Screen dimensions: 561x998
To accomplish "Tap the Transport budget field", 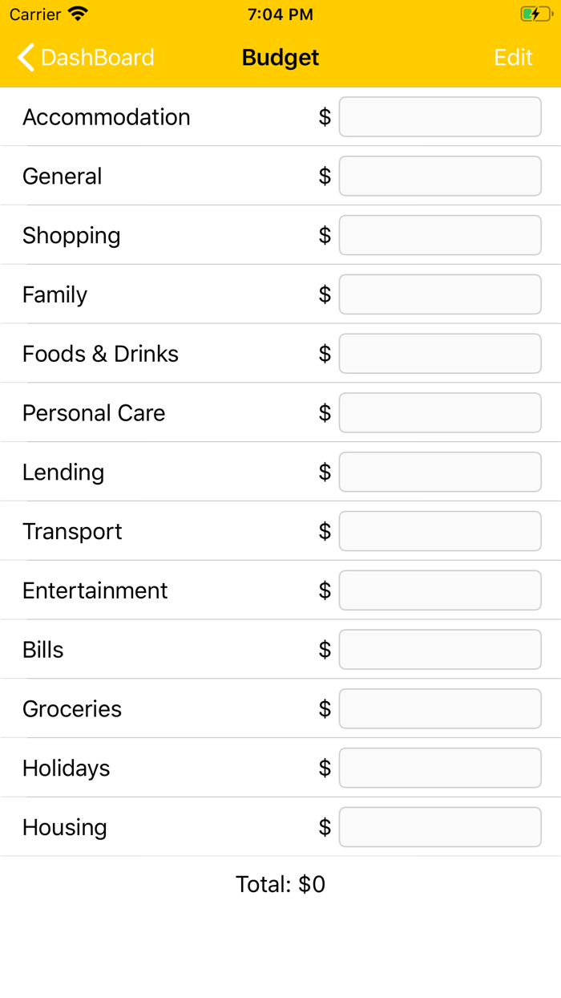I will coord(440,531).
